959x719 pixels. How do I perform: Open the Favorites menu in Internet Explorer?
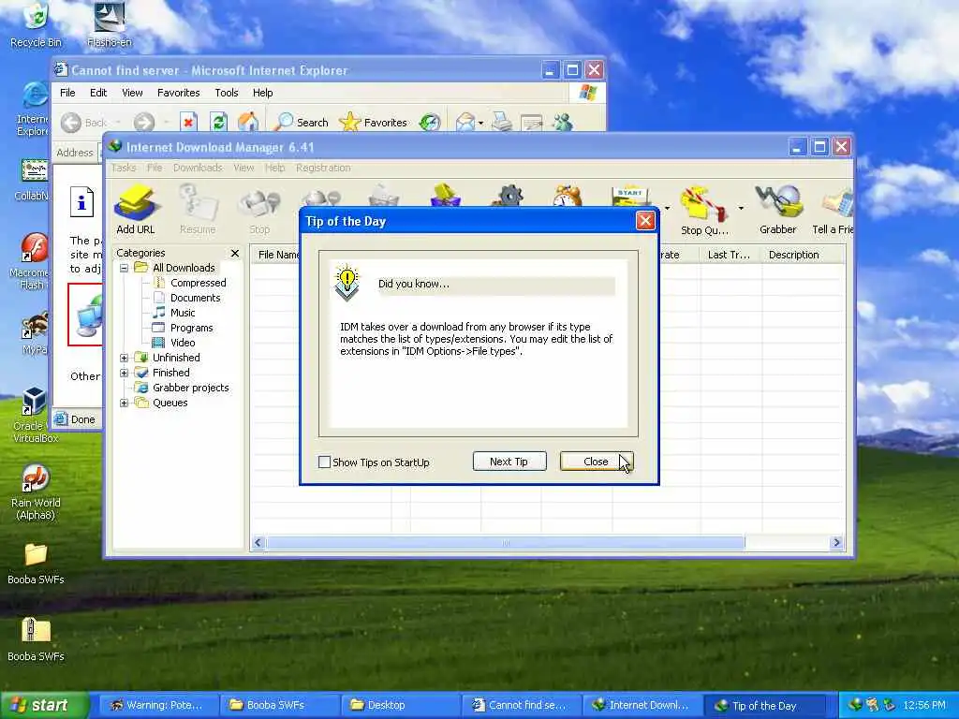(179, 93)
